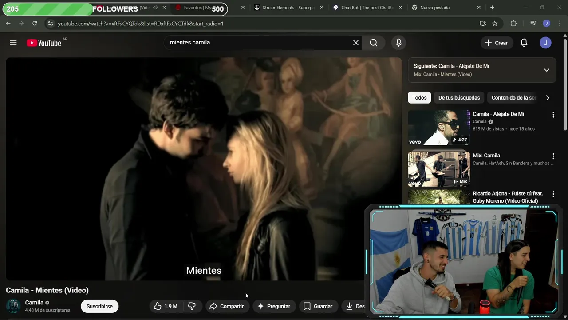Clear the search text with the X
Image resolution: width=568 pixels, height=320 pixels.
click(x=356, y=43)
